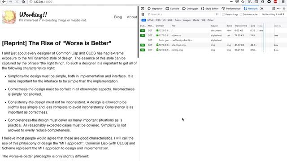Toggle the browser sidebar icon
287x161 pixels.
[256, 2]
